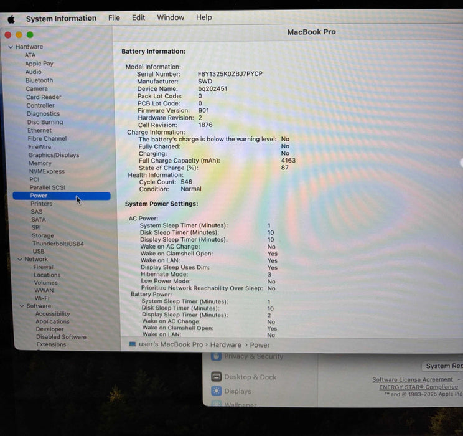Select Card Reader in the sidebar

click(44, 97)
